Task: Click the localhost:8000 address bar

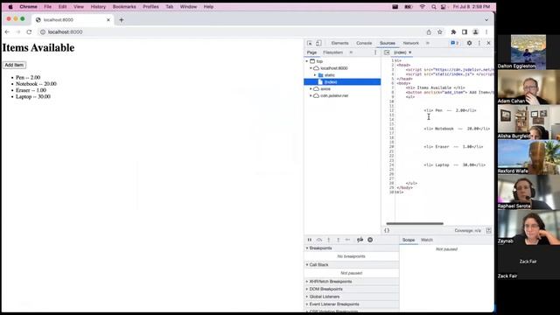Action: pos(228,32)
